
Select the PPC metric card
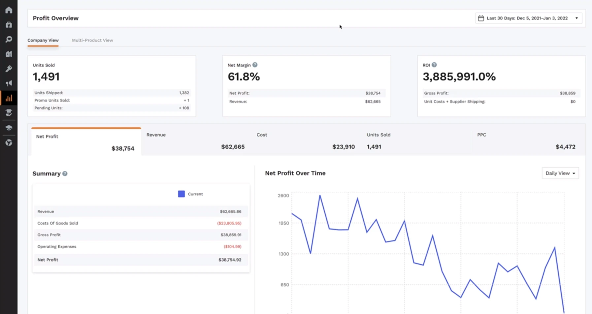[526, 141]
